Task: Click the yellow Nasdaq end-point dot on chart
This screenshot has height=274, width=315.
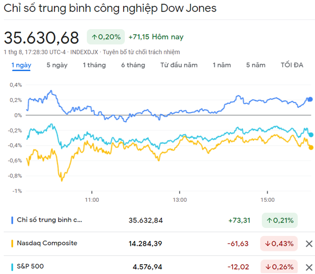Action: 311,147
